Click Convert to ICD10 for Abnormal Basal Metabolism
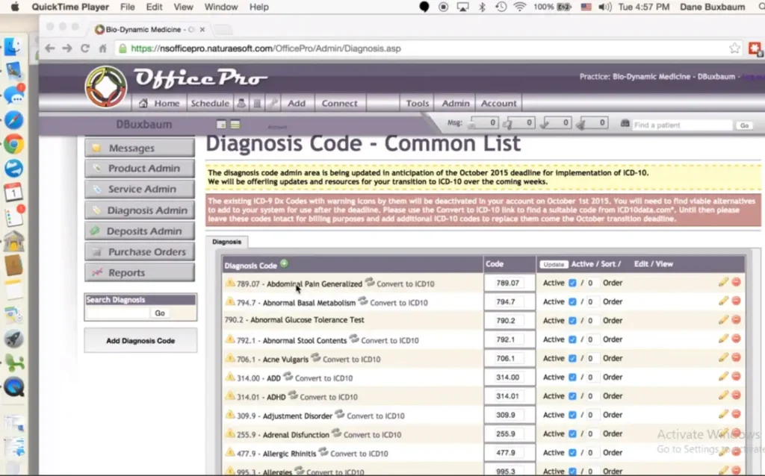The height and width of the screenshot is (476, 765). 397,301
